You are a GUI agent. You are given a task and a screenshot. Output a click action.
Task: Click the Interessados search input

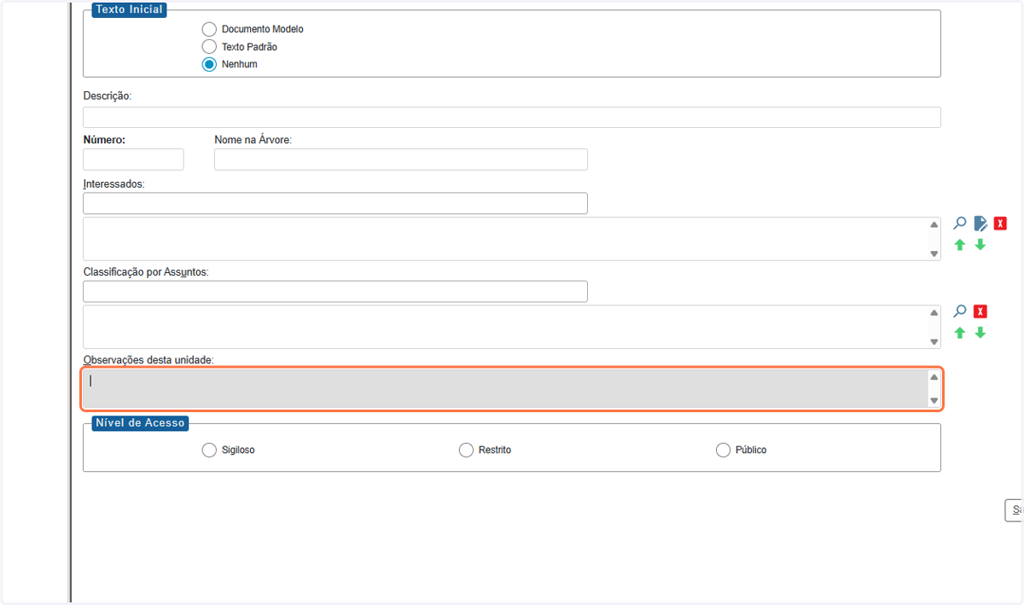335,203
